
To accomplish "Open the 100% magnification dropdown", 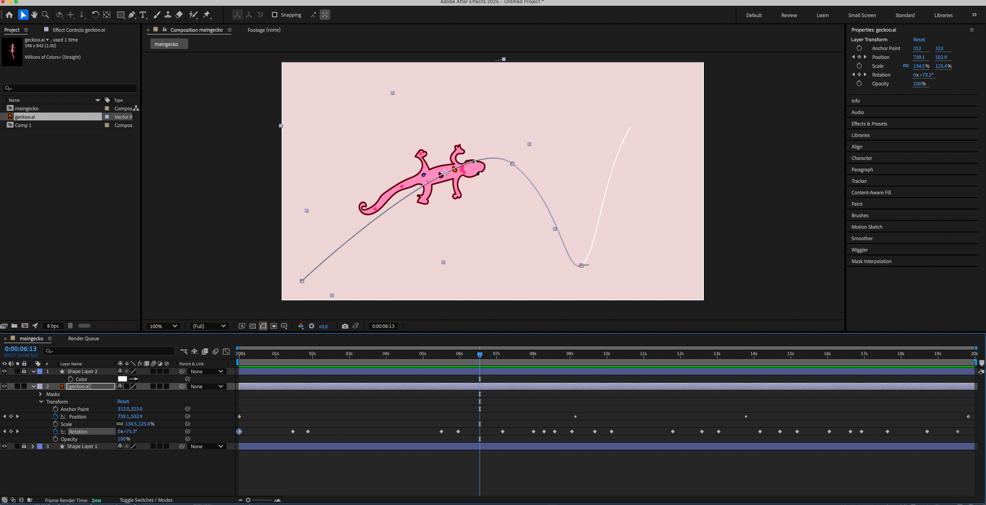I will [163, 326].
